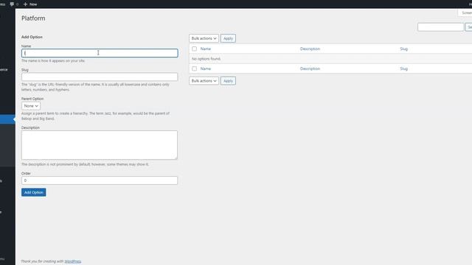
Task: Click the Order input field
Action: pos(100,180)
